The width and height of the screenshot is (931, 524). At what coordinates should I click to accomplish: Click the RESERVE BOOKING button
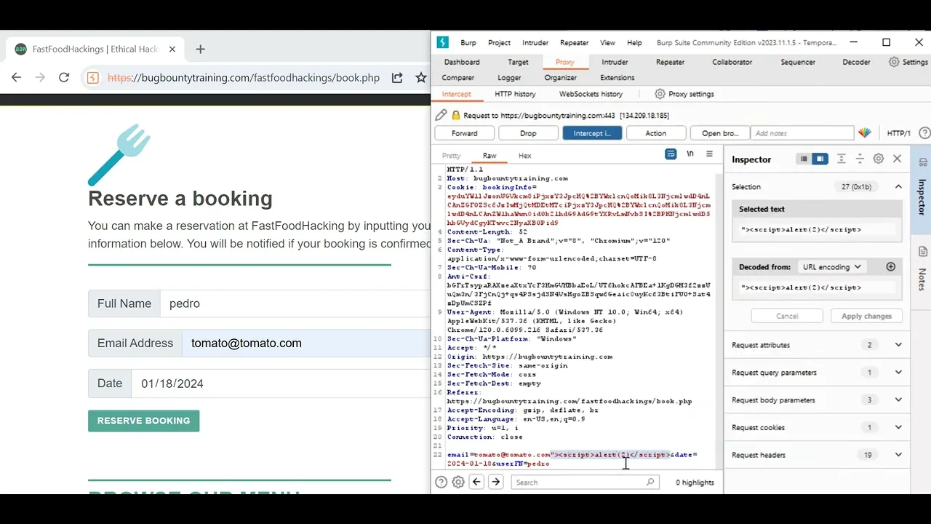point(144,421)
